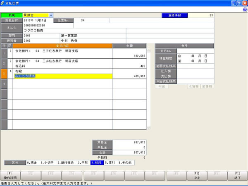Click F10 中止 function button
Screen dimensions: 248x186
click(x=197, y=176)
